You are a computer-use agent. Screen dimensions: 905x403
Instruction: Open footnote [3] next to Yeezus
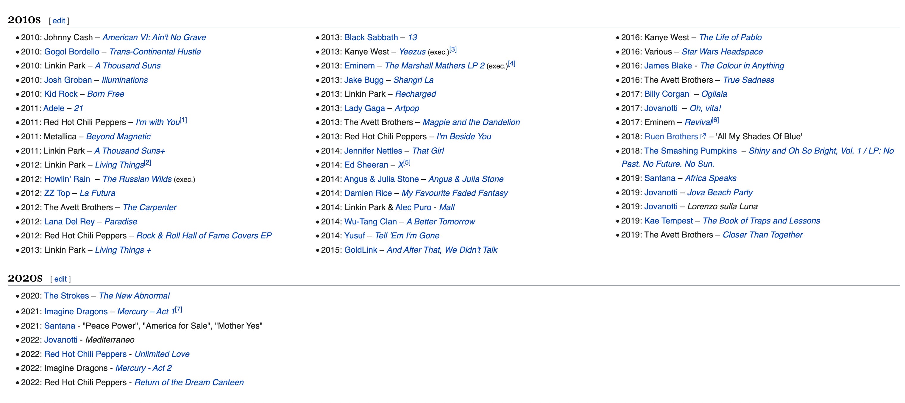coord(453,49)
